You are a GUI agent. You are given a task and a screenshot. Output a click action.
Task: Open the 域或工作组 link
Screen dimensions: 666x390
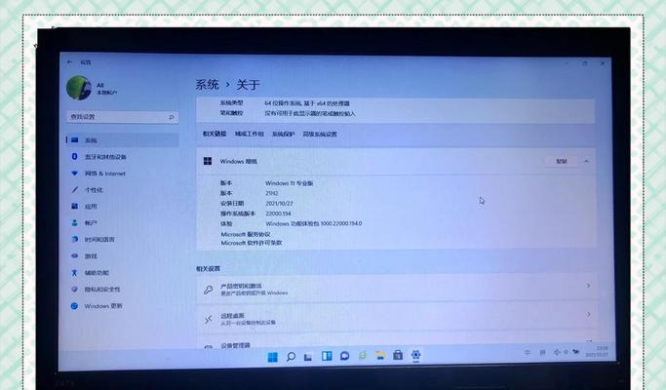coord(250,134)
